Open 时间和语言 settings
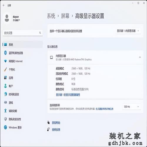Screen dimensions: 147x147 pos(23,94)
